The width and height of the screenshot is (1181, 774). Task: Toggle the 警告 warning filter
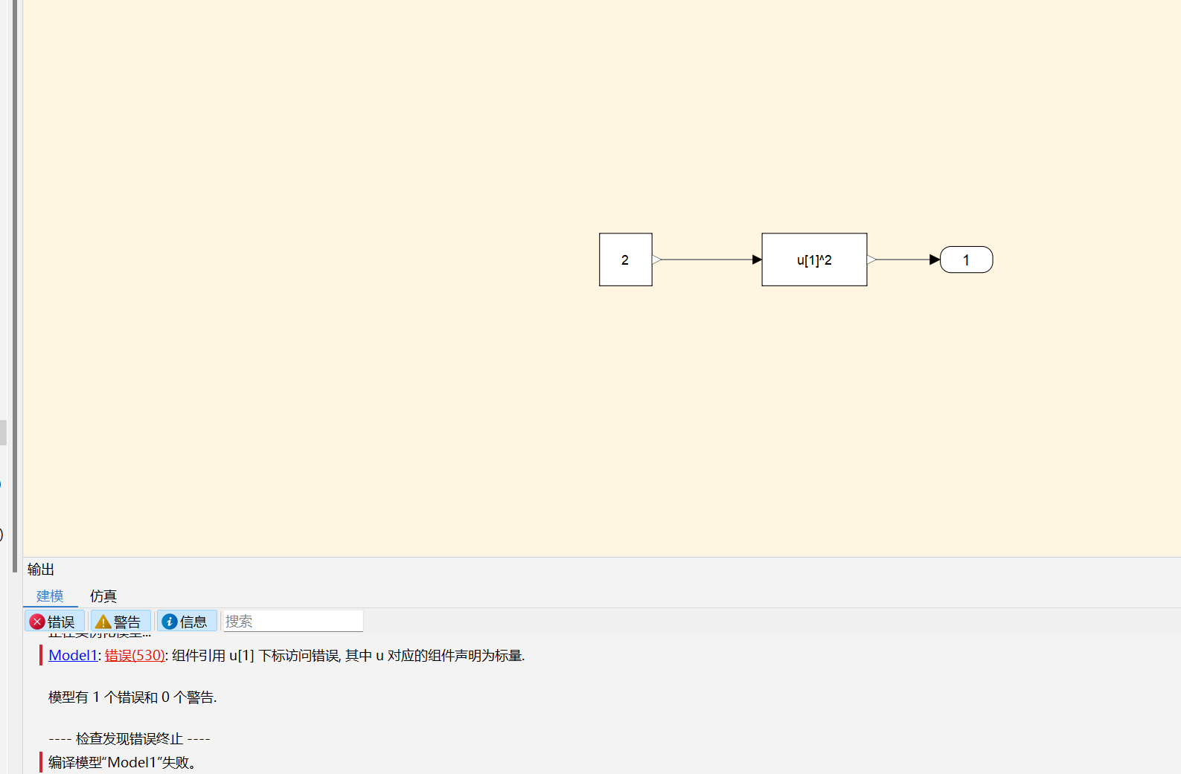tap(121, 621)
